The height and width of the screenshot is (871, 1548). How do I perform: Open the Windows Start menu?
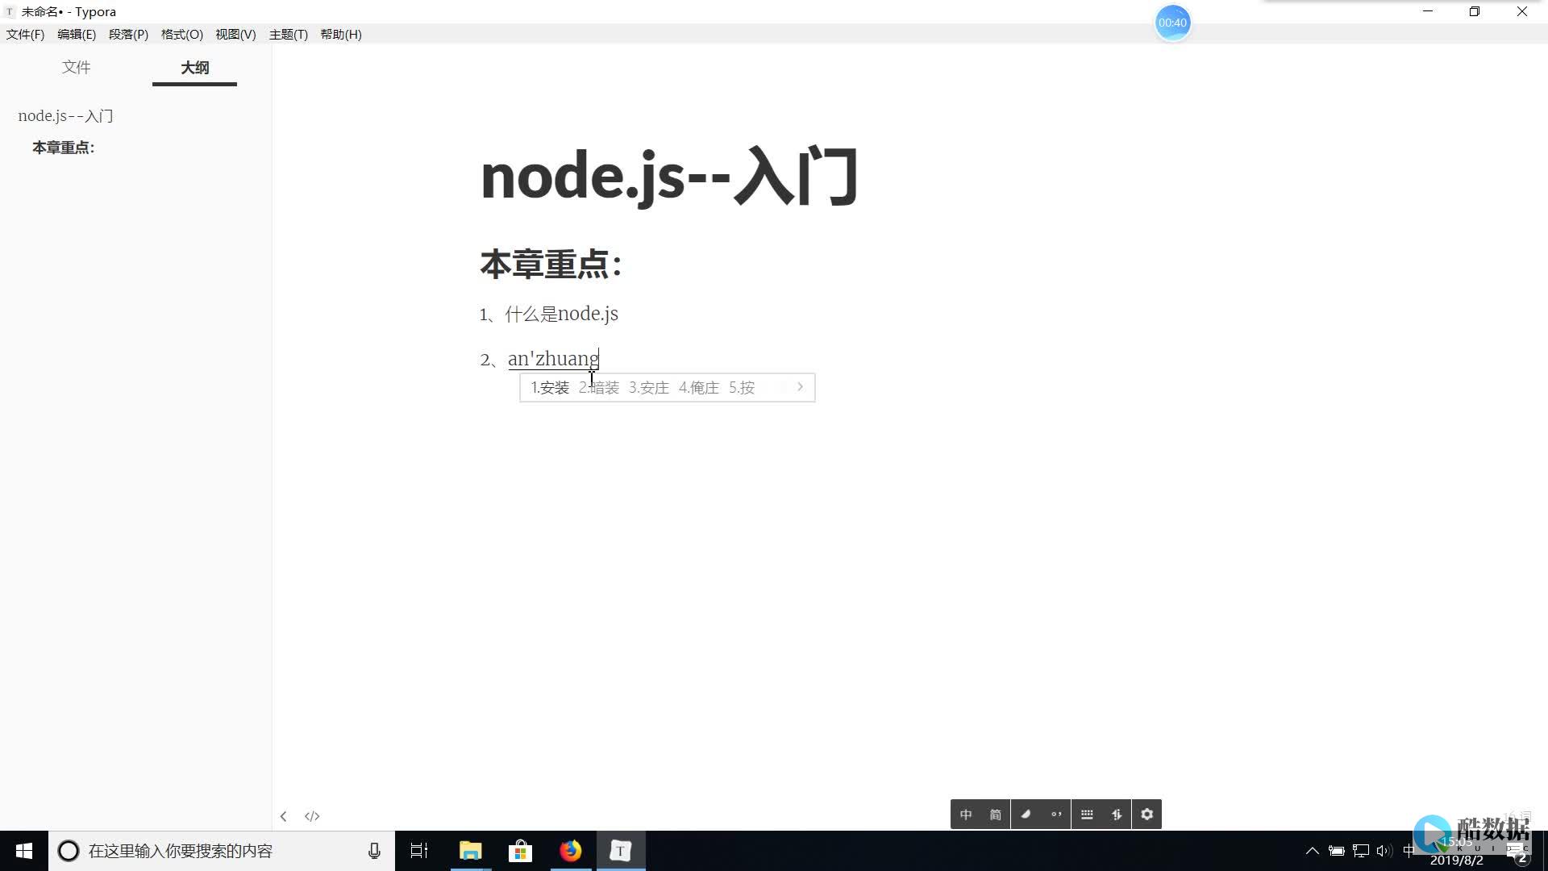point(24,851)
